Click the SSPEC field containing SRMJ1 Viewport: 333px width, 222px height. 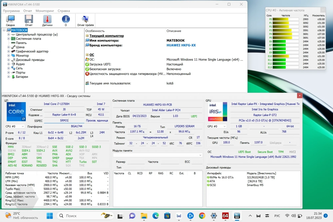pos(64,120)
